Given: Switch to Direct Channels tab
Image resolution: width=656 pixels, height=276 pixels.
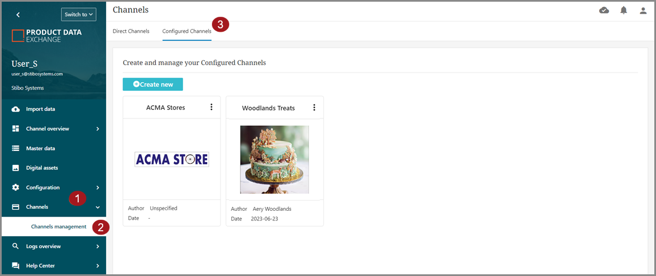Looking at the screenshot, I should click(131, 31).
